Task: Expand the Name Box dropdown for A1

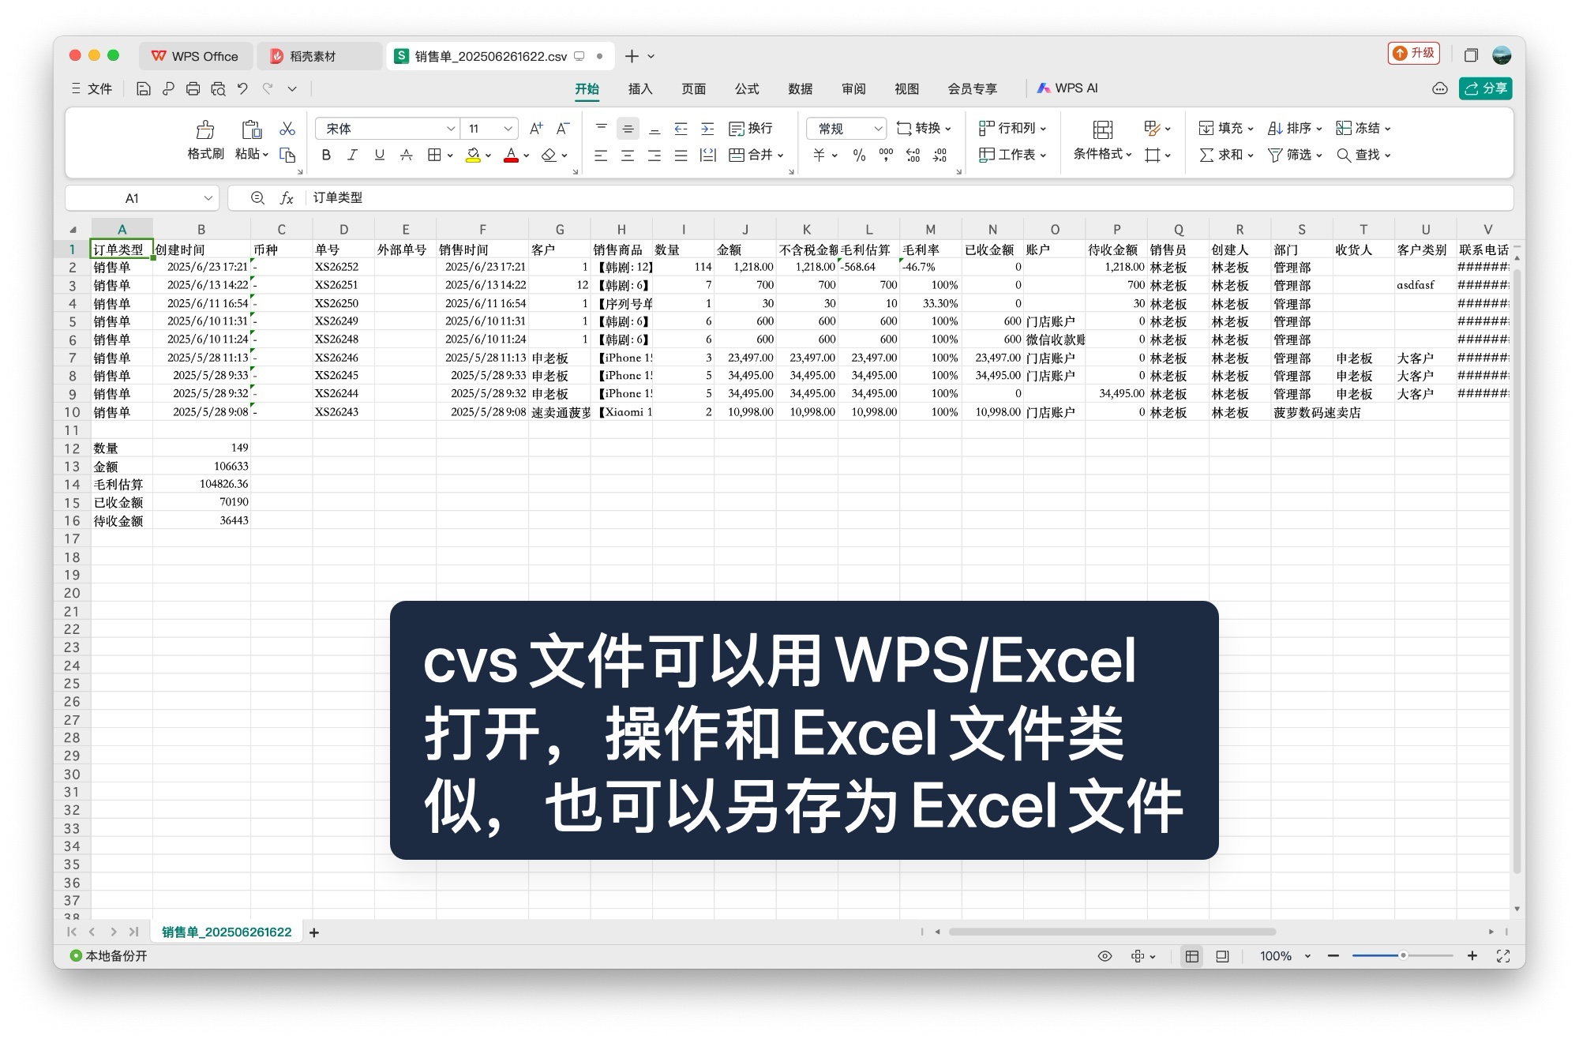Action: [208, 198]
